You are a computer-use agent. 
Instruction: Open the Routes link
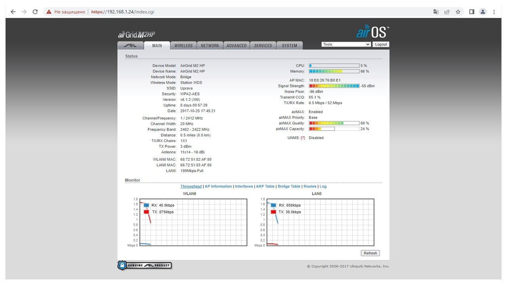(310, 186)
